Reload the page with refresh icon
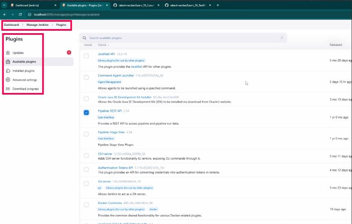 pyautogui.click(x=20, y=14)
